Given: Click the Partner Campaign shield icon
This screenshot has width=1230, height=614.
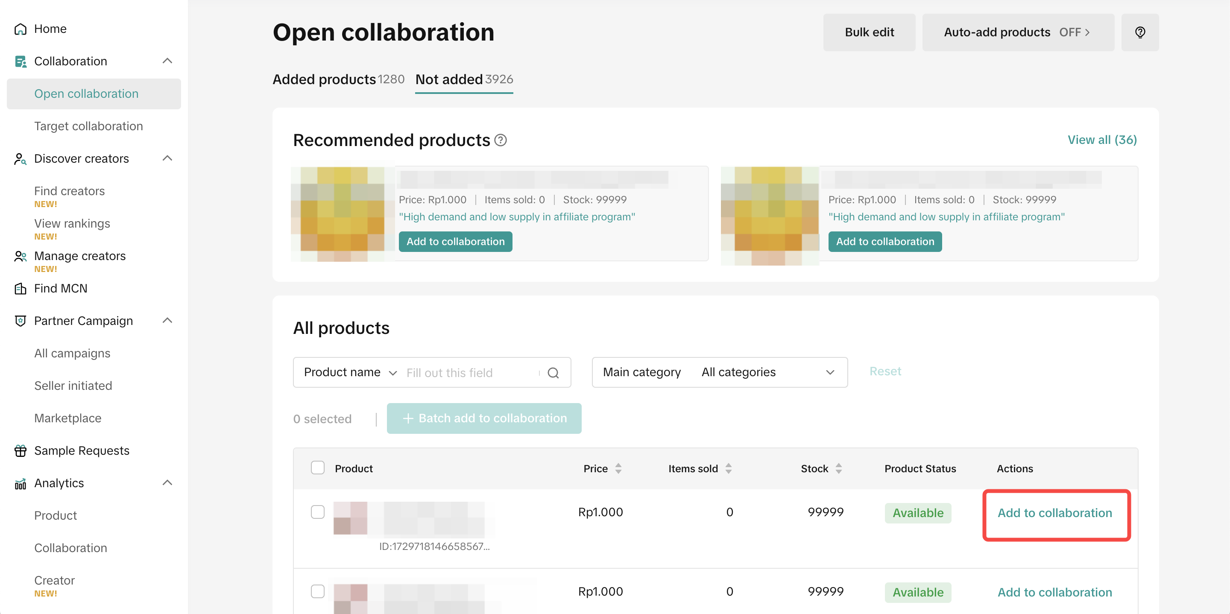Looking at the screenshot, I should pos(20,321).
